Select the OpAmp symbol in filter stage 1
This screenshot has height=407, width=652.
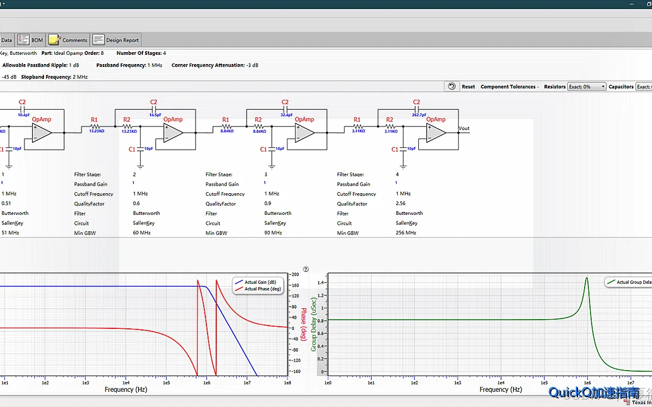42,132
